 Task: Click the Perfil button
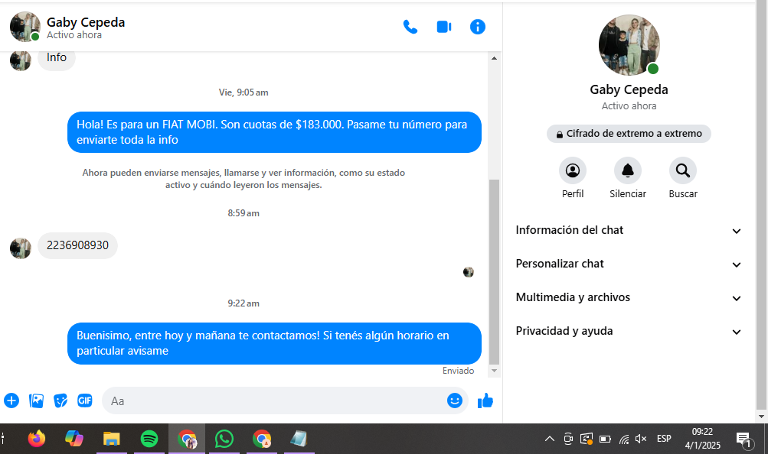point(573,170)
